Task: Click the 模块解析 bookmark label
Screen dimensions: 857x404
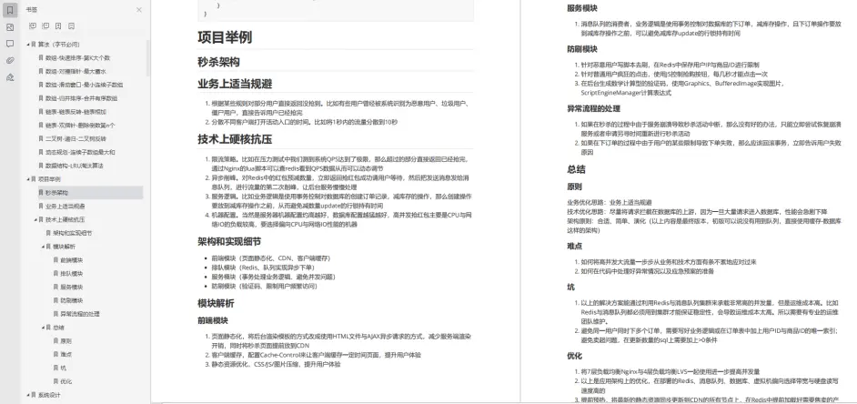Action: (x=65, y=247)
